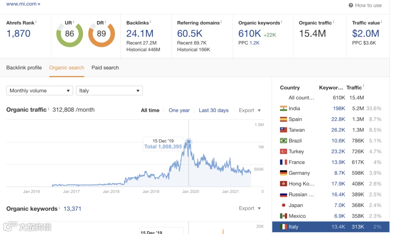The image size is (395, 234).
Task: Click the Spain flag icon
Action: (x=283, y=120)
